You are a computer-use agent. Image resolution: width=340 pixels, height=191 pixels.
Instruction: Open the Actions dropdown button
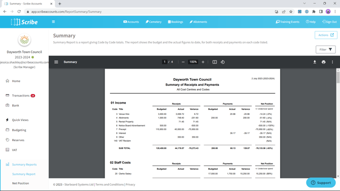coord(326,35)
